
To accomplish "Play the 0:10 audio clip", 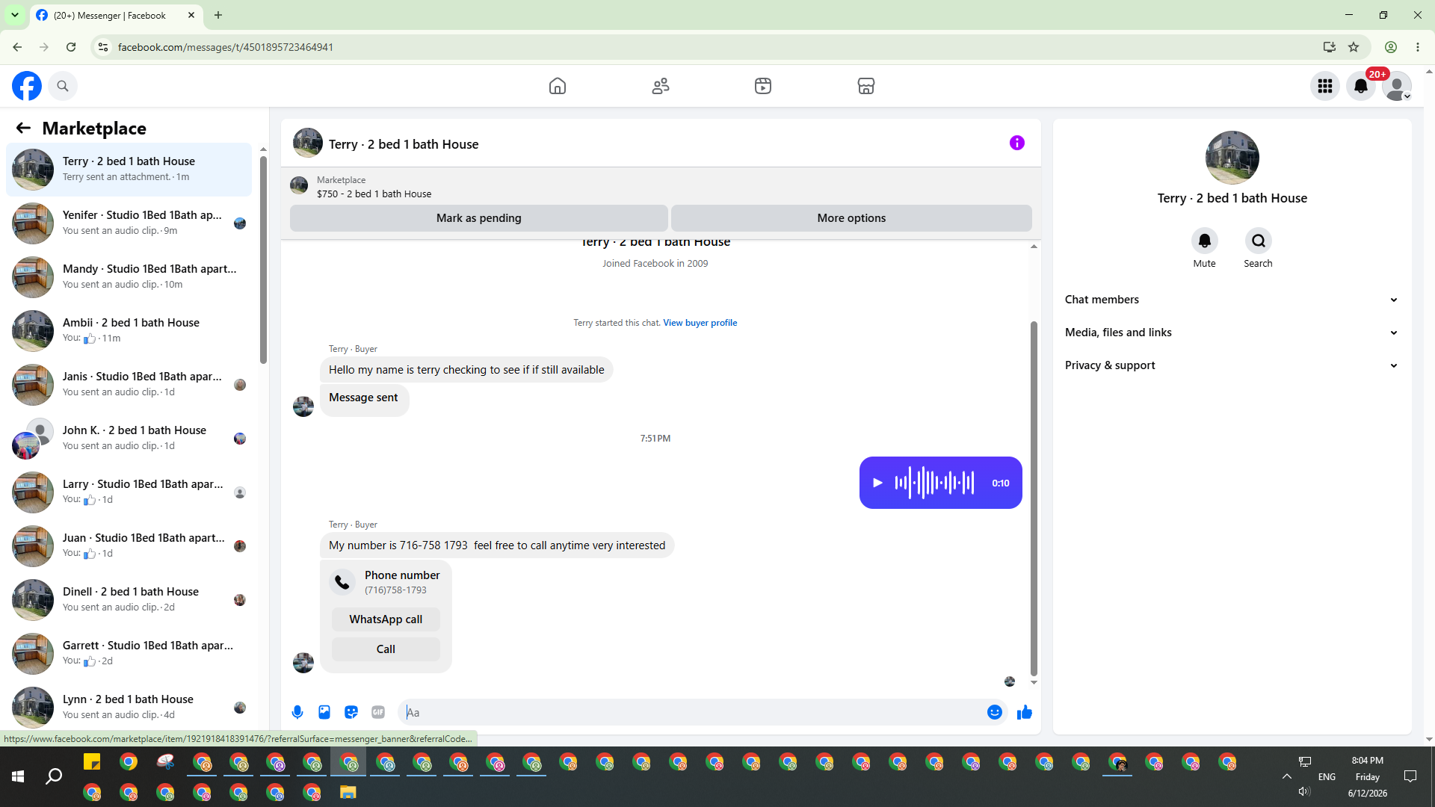I will coord(878,483).
